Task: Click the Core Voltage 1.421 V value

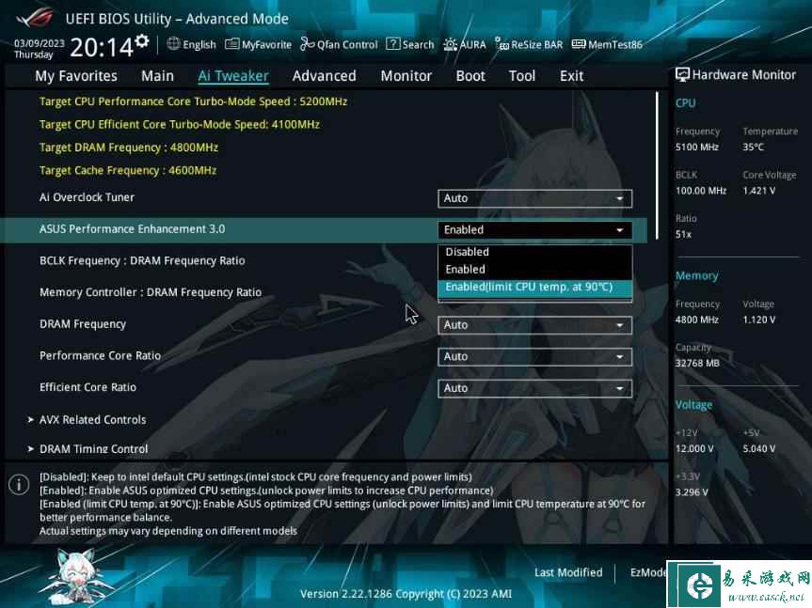Action: (758, 191)
